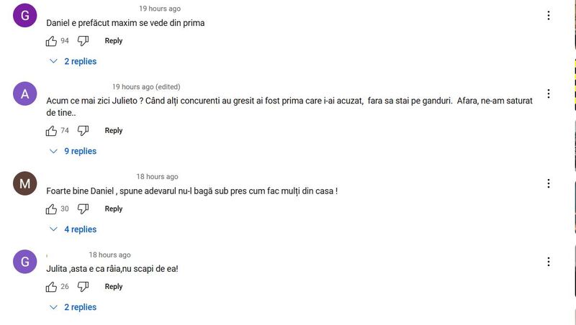576x325 pixels.
Task: Open the purple A commenter avatar
Action: click(25, 93)
